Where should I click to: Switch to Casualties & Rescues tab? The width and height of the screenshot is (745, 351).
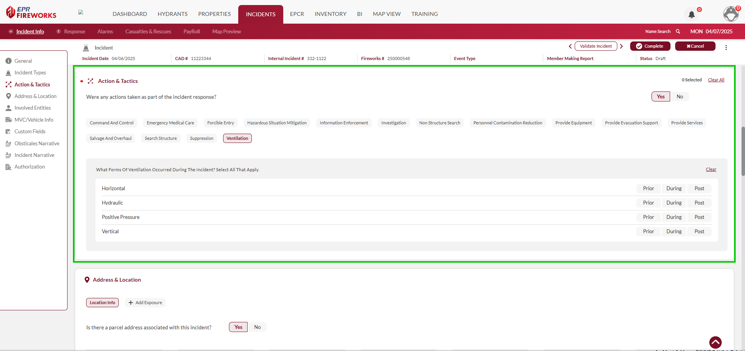tap(148, 31)
